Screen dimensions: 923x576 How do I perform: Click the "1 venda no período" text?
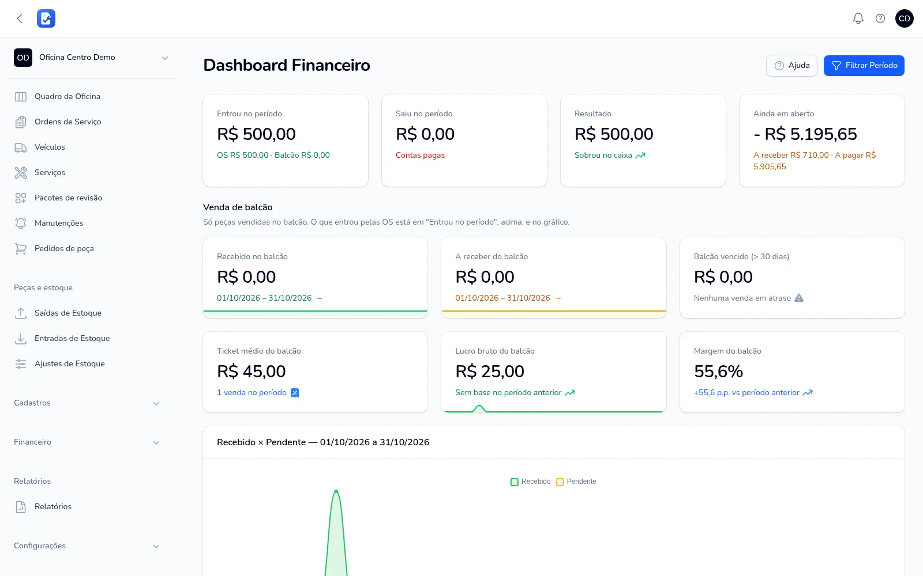click(252, 393)
